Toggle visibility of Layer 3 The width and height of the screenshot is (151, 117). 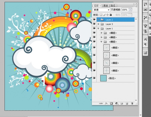[94, 24]
